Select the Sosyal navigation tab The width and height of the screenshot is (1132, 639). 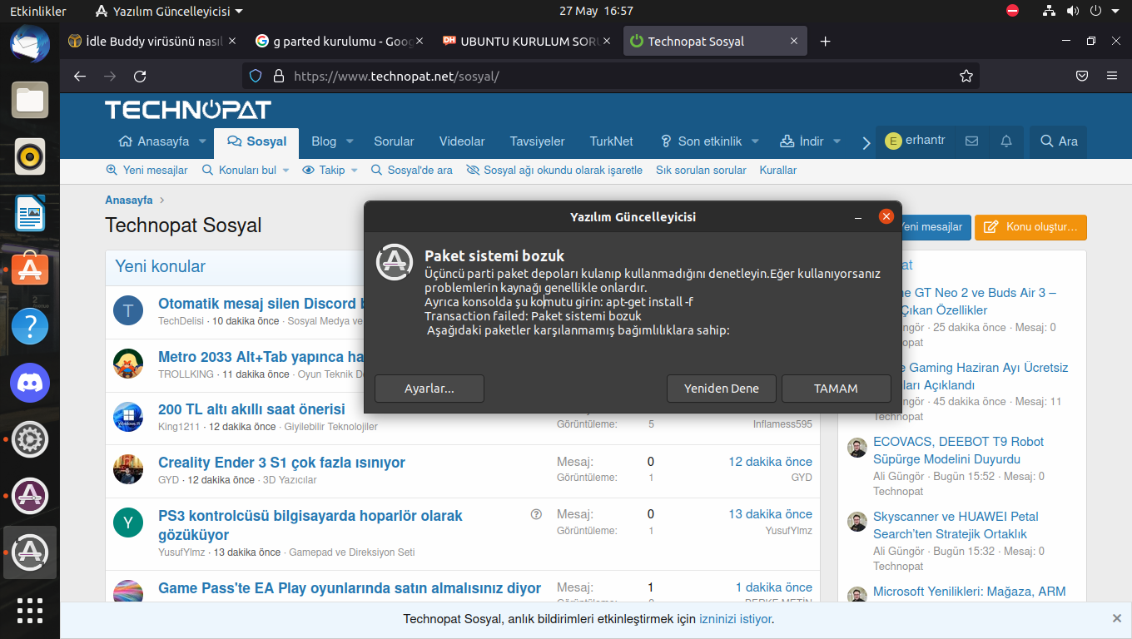click(x=256, y=141)
